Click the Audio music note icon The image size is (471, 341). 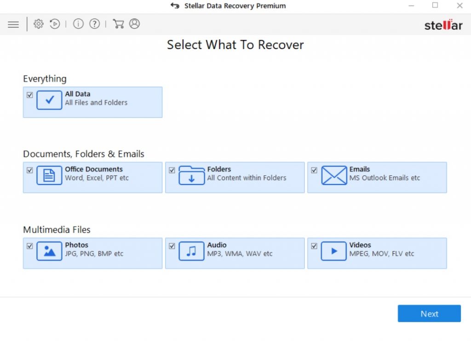pos(191,251)
